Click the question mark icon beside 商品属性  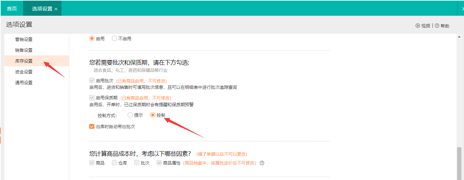click(262, 163)
